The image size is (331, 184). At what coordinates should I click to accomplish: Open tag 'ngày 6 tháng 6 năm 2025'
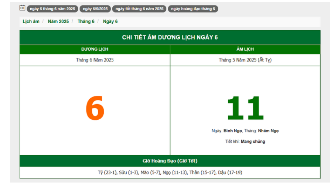tap(52, 9)
